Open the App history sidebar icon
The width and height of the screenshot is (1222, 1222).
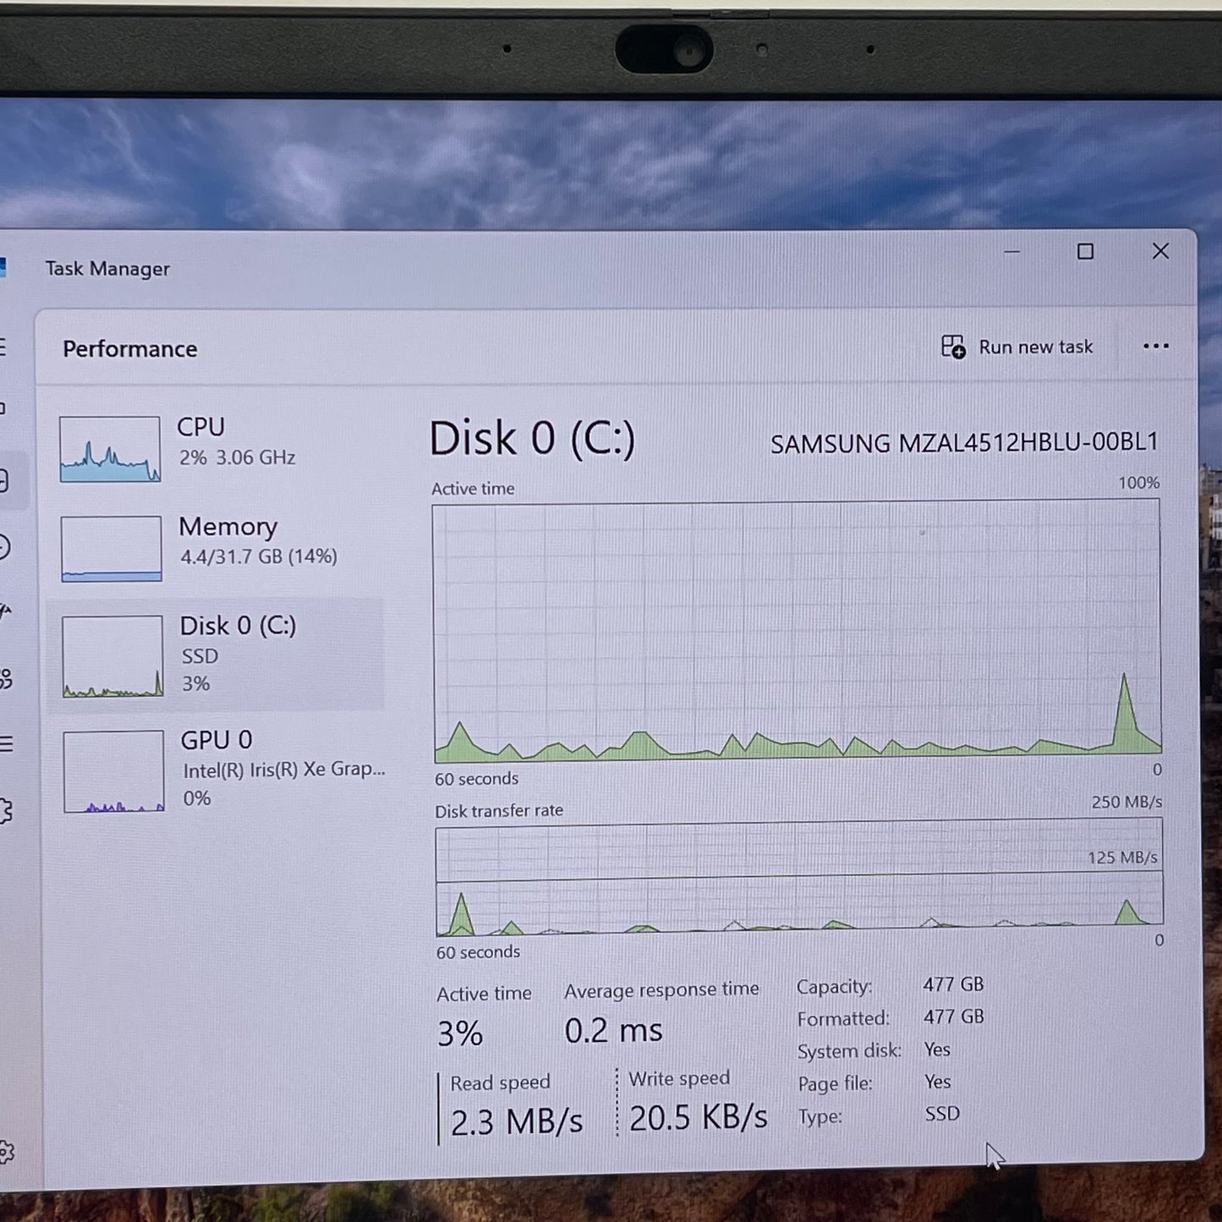(x=4, y=547)
